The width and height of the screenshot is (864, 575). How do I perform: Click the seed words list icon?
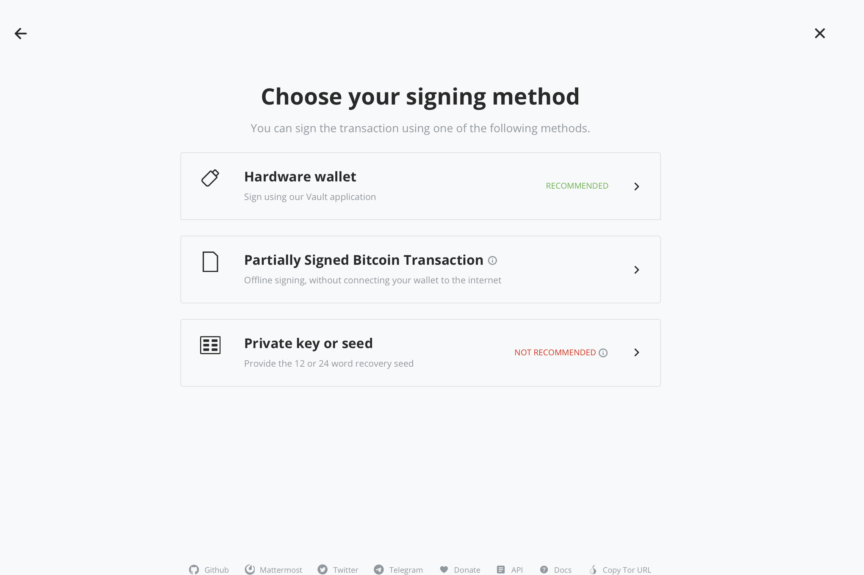pos(210,345)
